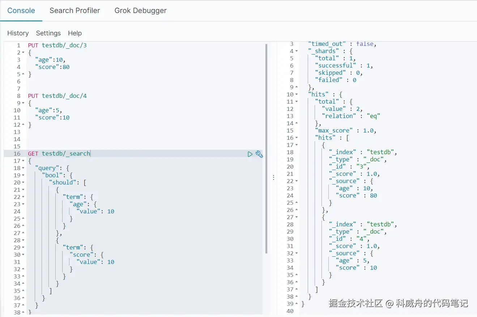
Task: Fold second hit object at response line 27
Action: [297, 217]
